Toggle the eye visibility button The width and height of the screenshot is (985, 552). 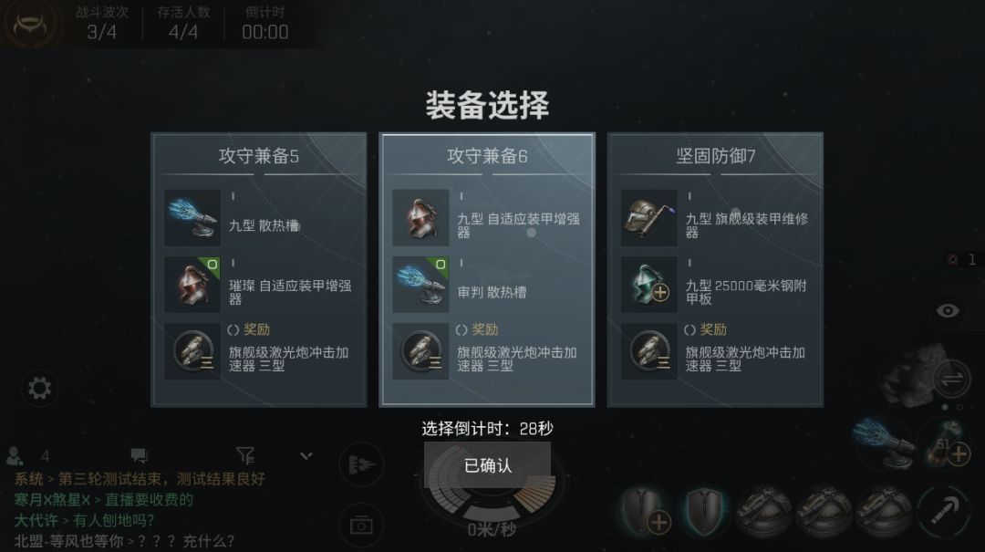click(x=948, y=310)
